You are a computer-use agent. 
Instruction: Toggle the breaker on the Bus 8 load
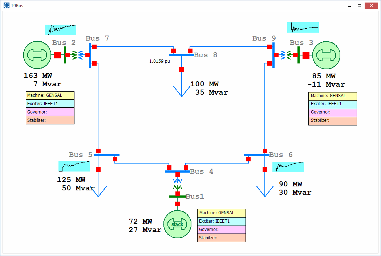point(182,69)
